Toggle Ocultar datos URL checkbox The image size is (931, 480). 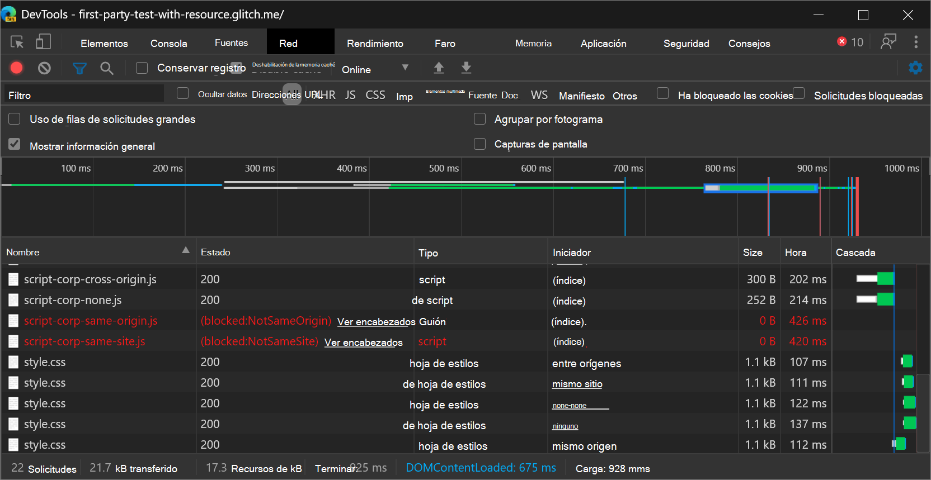pyautogui.click(x=183, y=93)
